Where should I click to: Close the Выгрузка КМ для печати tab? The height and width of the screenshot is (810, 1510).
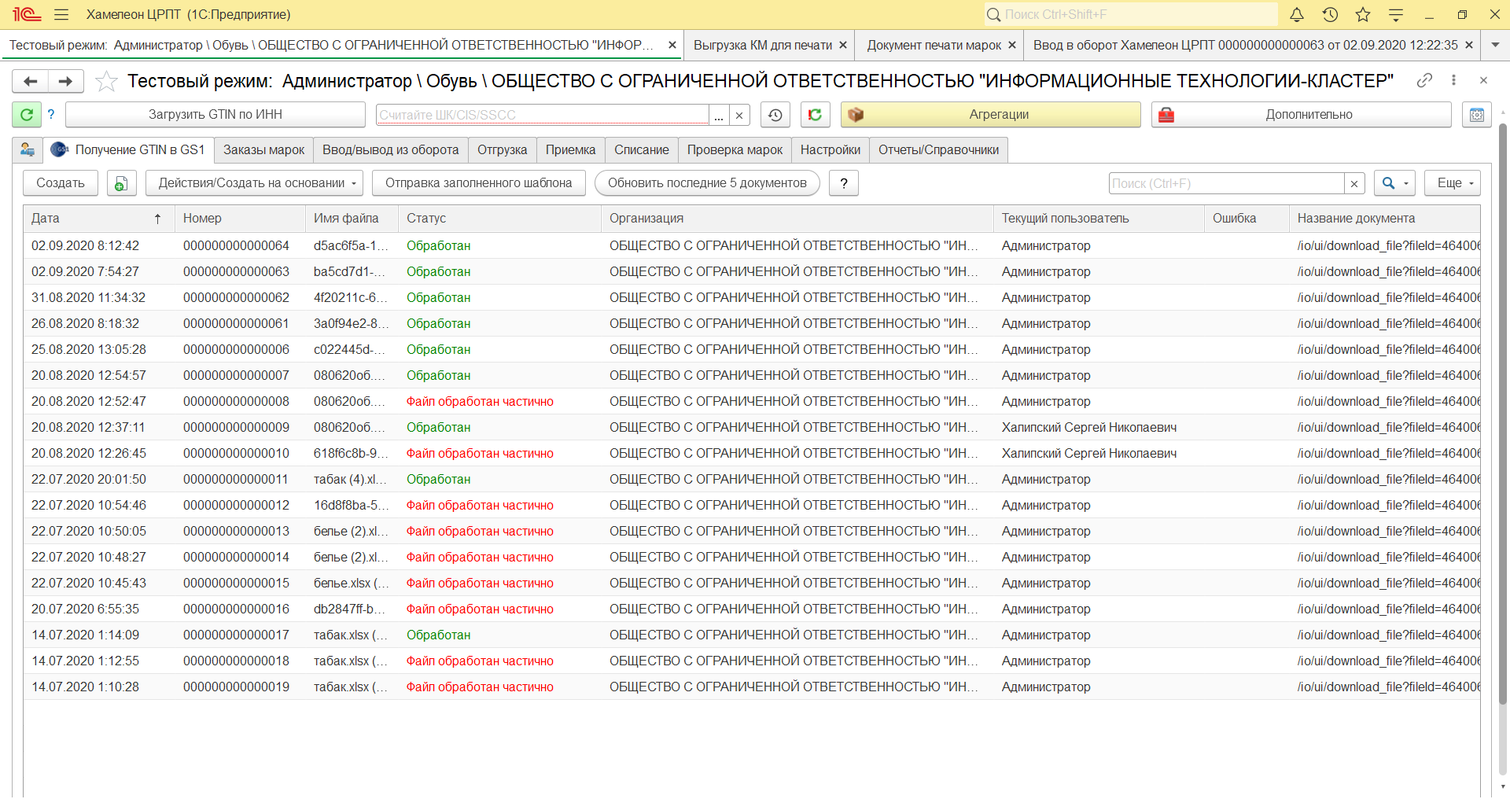click(x=843, y=46)
